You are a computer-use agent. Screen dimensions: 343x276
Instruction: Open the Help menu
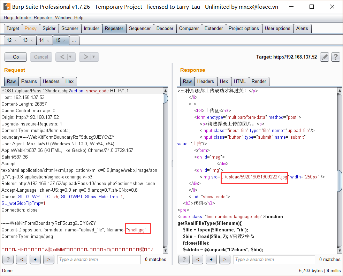79,18
